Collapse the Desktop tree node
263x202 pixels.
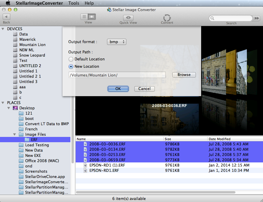coord(9,108)
